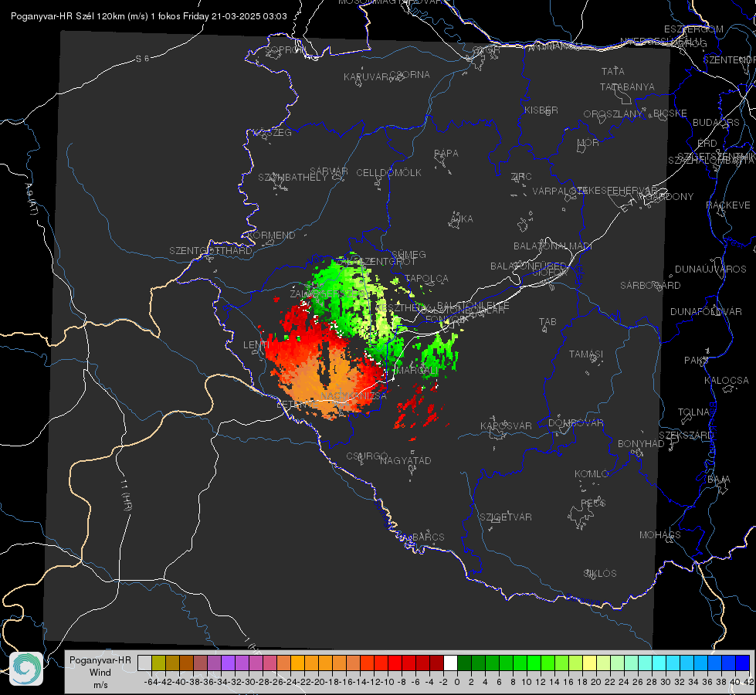Select the SZIGETVAR label
The height and width of the screenshot is (695, 756).
tap(505, 517)
